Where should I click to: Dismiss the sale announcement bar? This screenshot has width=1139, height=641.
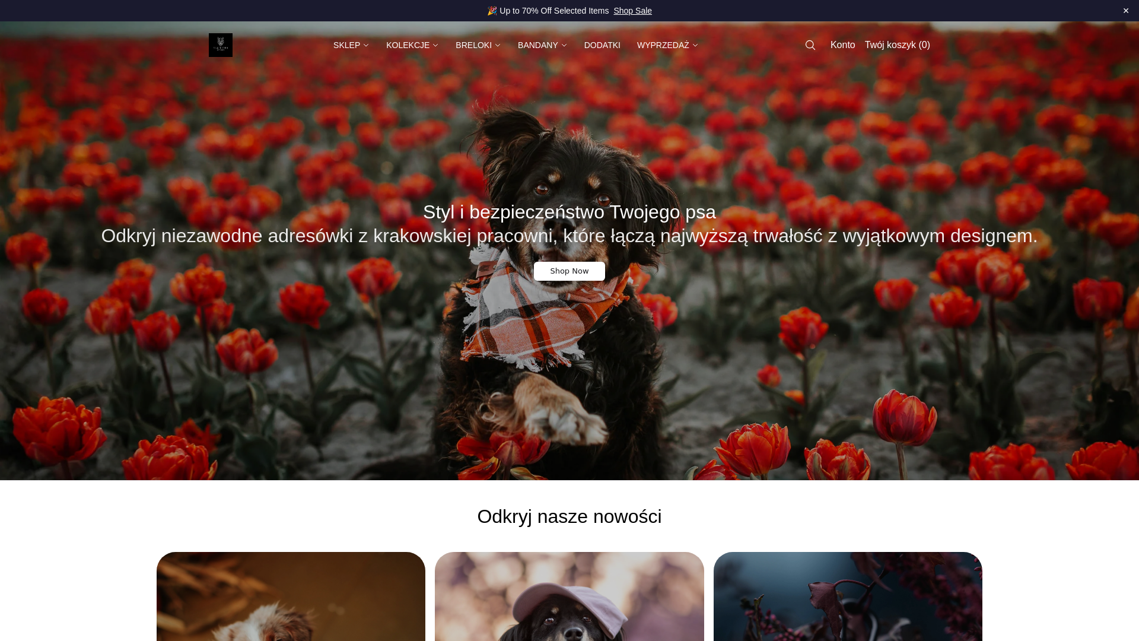coord(1126,11)
